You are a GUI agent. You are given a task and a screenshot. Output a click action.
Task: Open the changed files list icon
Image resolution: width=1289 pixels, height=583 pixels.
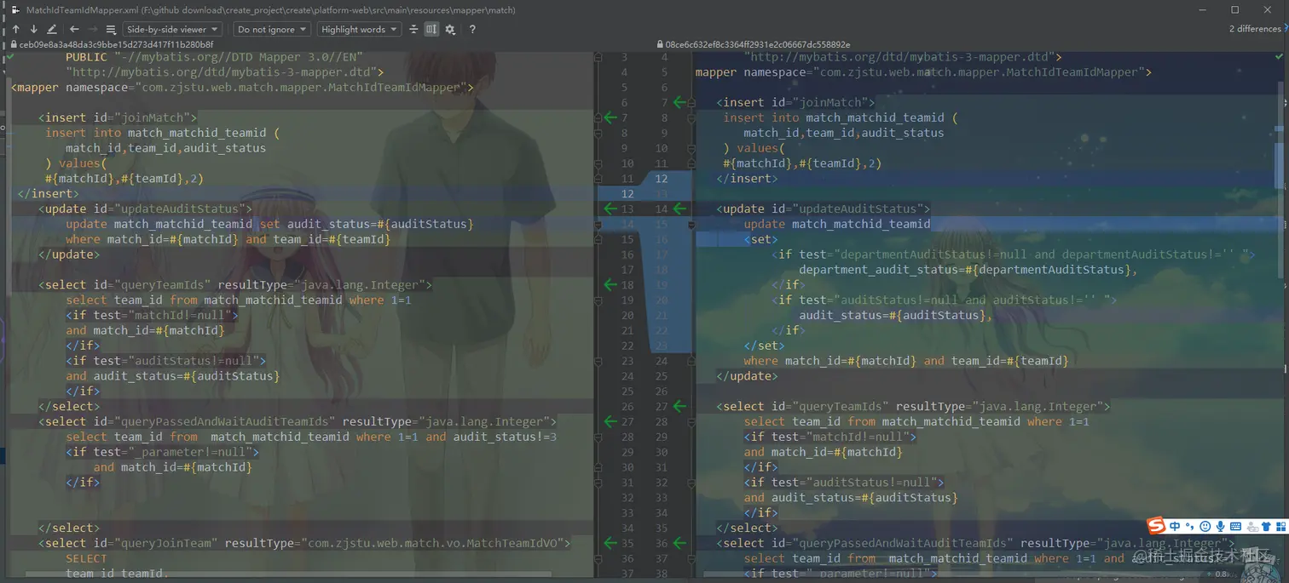(x=111, y=29)
